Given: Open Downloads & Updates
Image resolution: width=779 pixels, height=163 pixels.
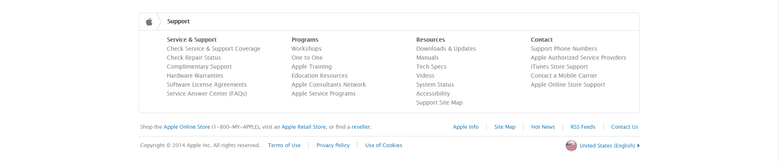Looking at the screenshot, I should (x=446, y=49).
